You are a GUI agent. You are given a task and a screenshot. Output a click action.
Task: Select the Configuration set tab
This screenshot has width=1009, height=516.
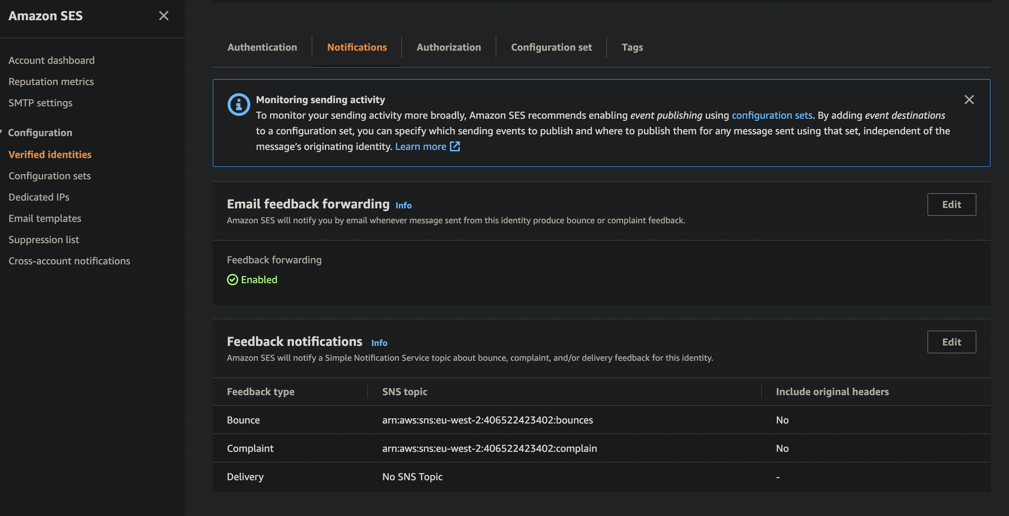[551, 47]
